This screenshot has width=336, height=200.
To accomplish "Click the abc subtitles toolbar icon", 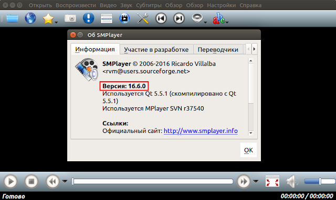I will tap(218, 18).
